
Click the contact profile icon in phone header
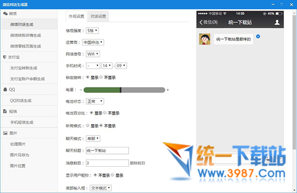(277, 22)
